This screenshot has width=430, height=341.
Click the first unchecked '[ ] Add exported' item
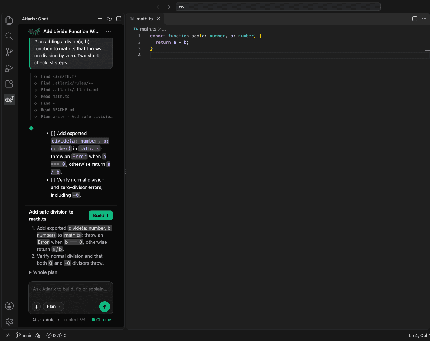click(x=81, y=153)
